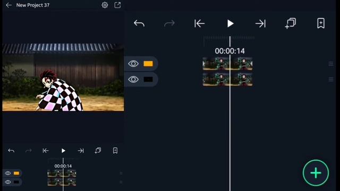Viewport: 340px width, 191px height.
Task: Go back using the arrow beside New Project 37
Action: click(8, 5)
